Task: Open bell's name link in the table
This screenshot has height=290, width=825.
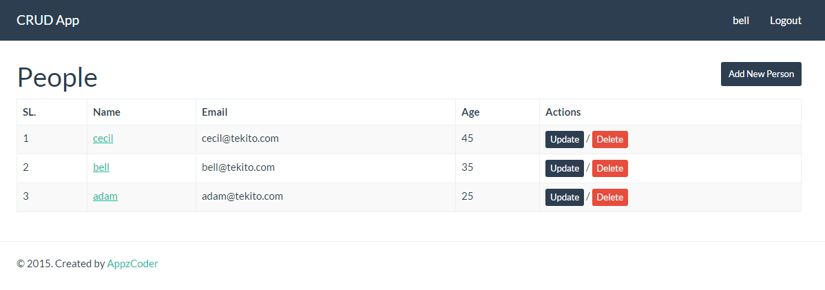Action: pyautogui.click(x=101, y=167)
